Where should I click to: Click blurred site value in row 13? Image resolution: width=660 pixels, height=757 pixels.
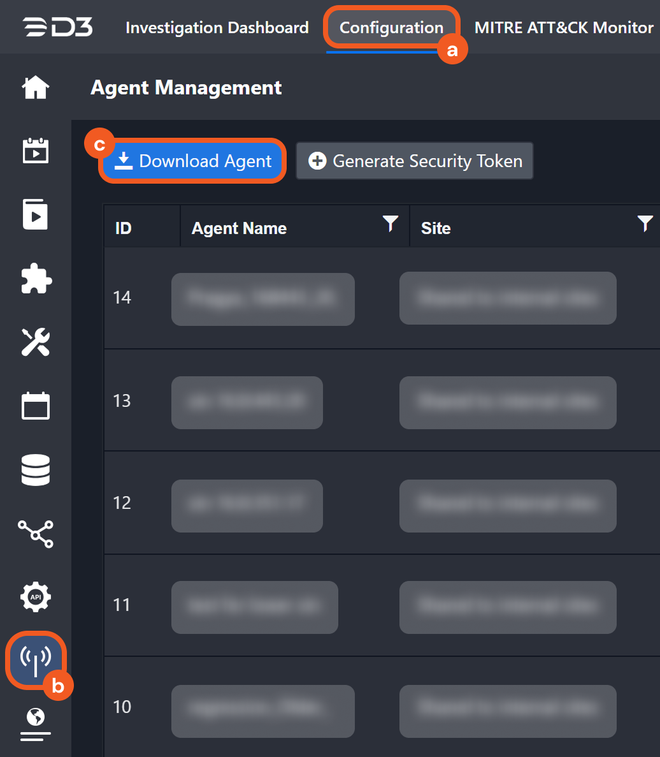tap(508, 402)
